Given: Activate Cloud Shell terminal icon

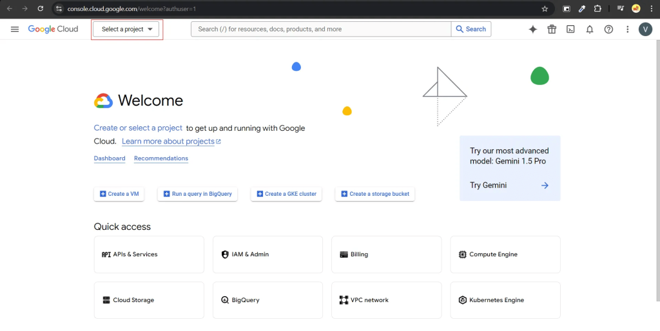Looking at the screenshot, I should [570, 29].
